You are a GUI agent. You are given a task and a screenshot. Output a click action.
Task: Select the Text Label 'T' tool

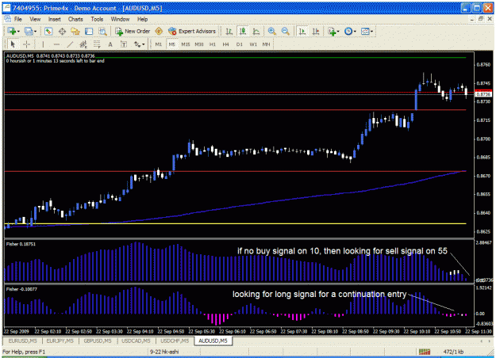pyautogui.click(x=124, y=44)
